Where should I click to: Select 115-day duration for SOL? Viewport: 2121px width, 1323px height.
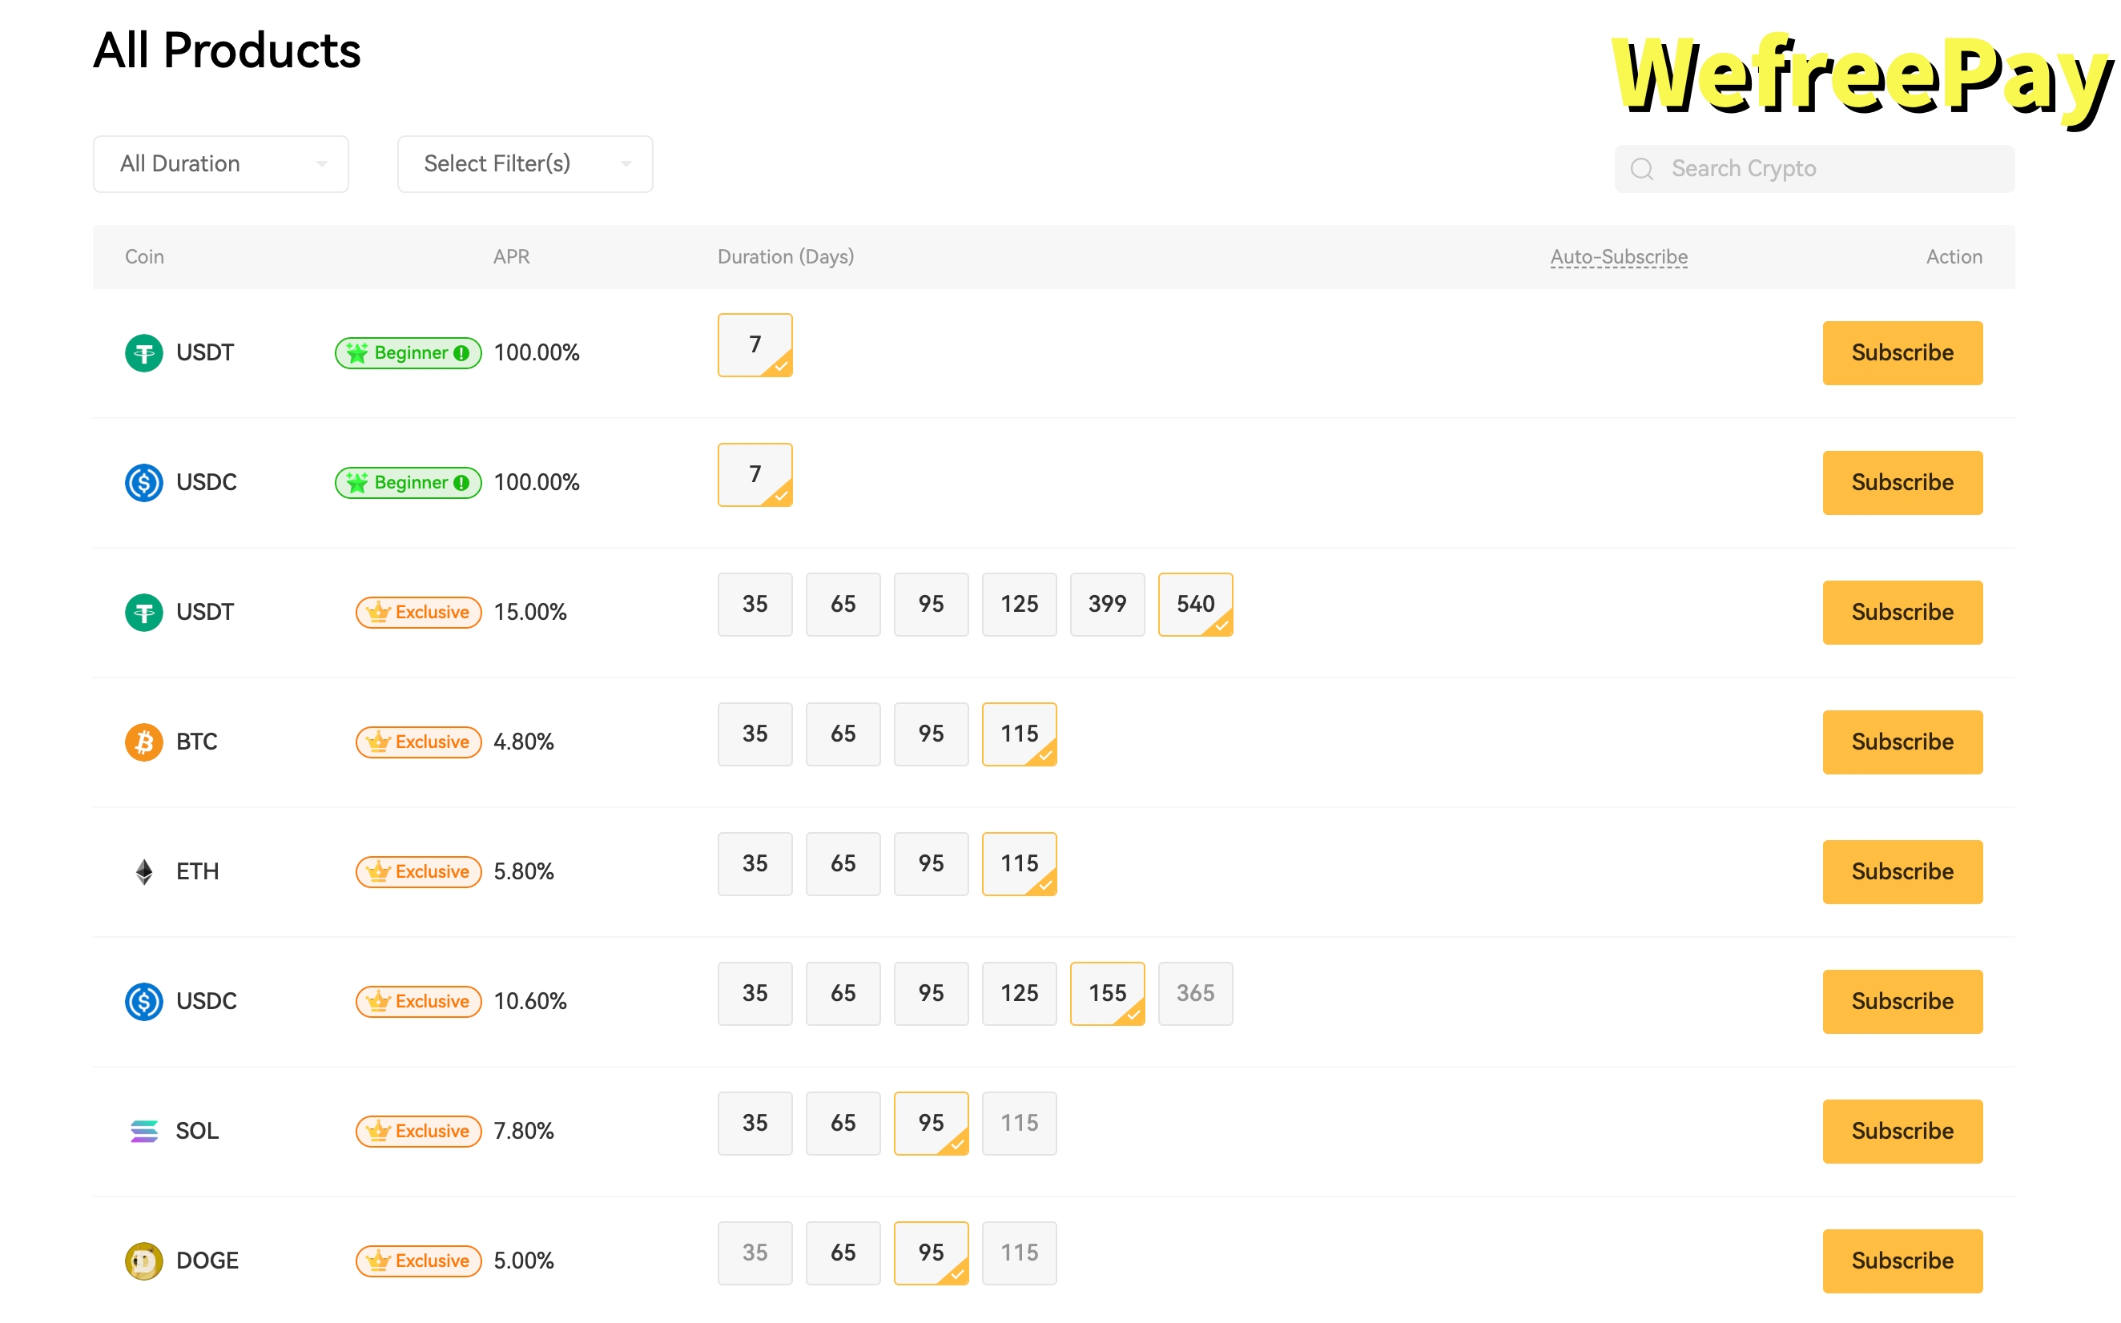[1020, 1124]
